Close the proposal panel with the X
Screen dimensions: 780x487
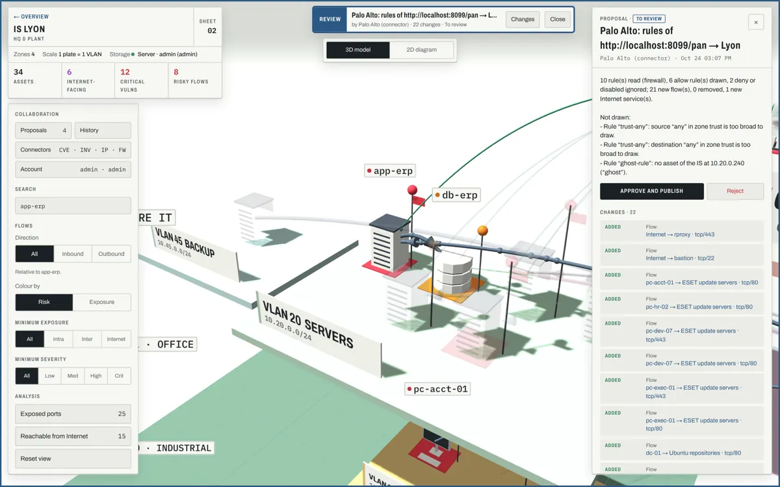(756, 22)
